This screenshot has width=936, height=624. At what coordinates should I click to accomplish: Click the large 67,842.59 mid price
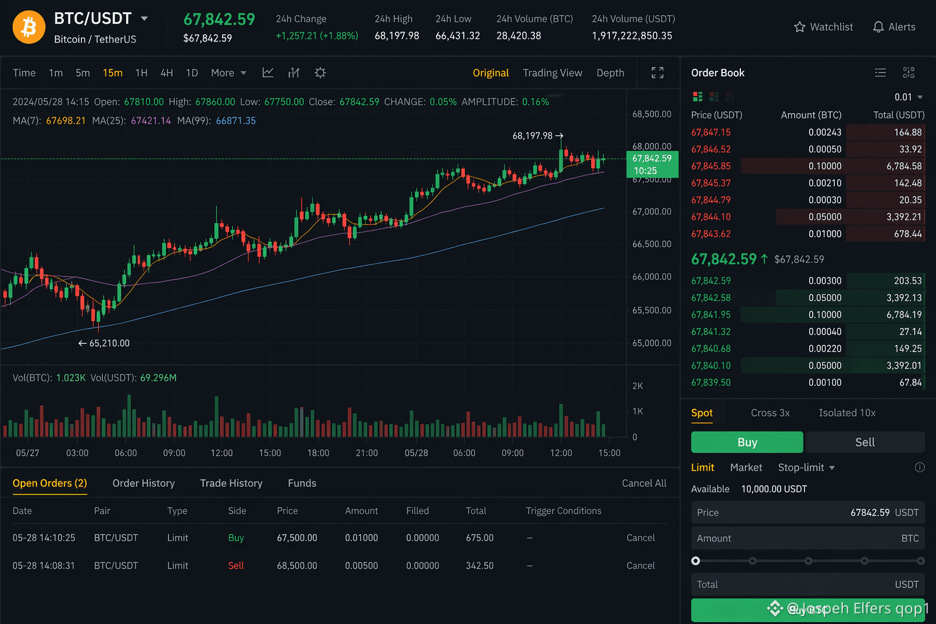click(x=724, y=259)
